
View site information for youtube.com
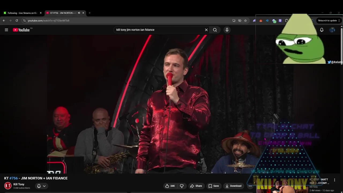tap(24, 21)
